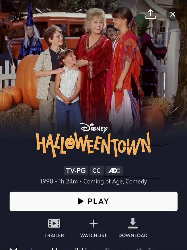Tap the share upload icon
Viewport: 187px width, 250px height.
[150, 14]
